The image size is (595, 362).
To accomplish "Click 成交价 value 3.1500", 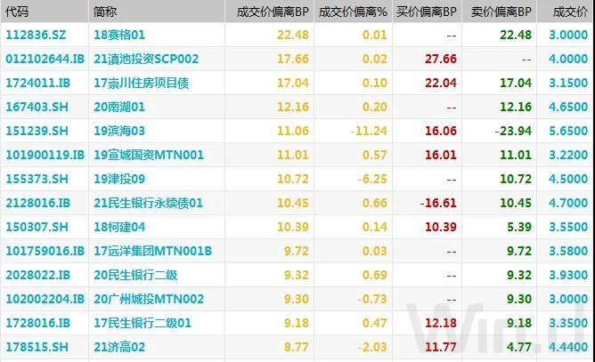I will tap(568, 83).
